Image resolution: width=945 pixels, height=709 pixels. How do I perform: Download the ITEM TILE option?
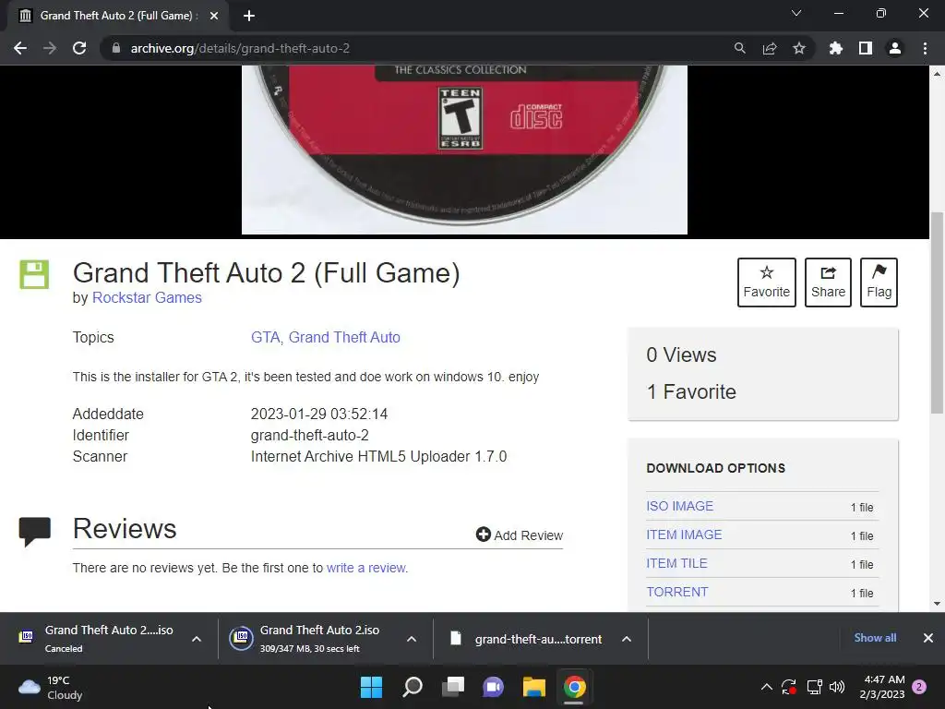[x=676, y=563]
